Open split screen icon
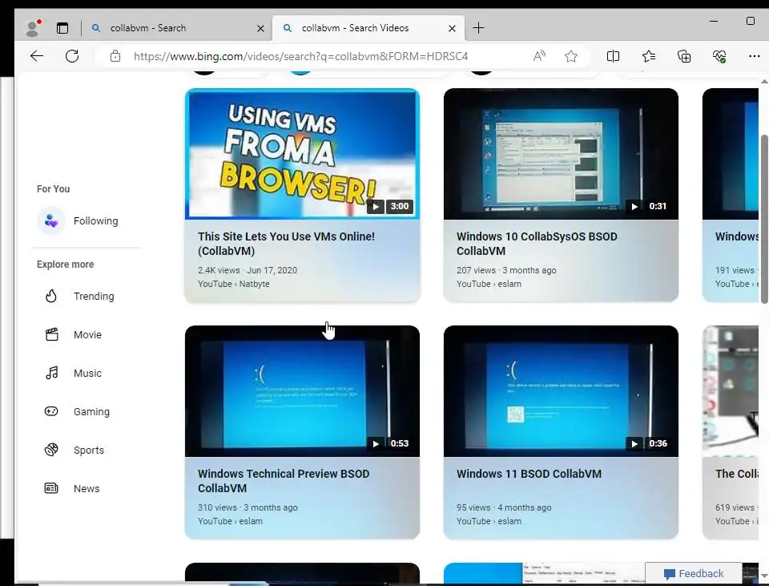This screenshot has width=769, height=586. (613, 56)
